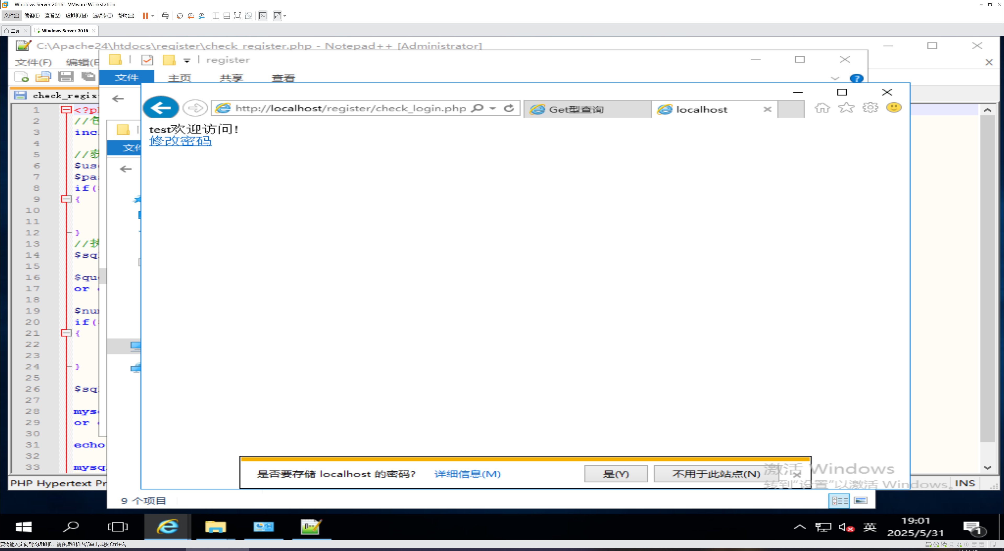The image size is (1004, 551).
Task: Click the 修改密码 link
Action: coord(180,141)
